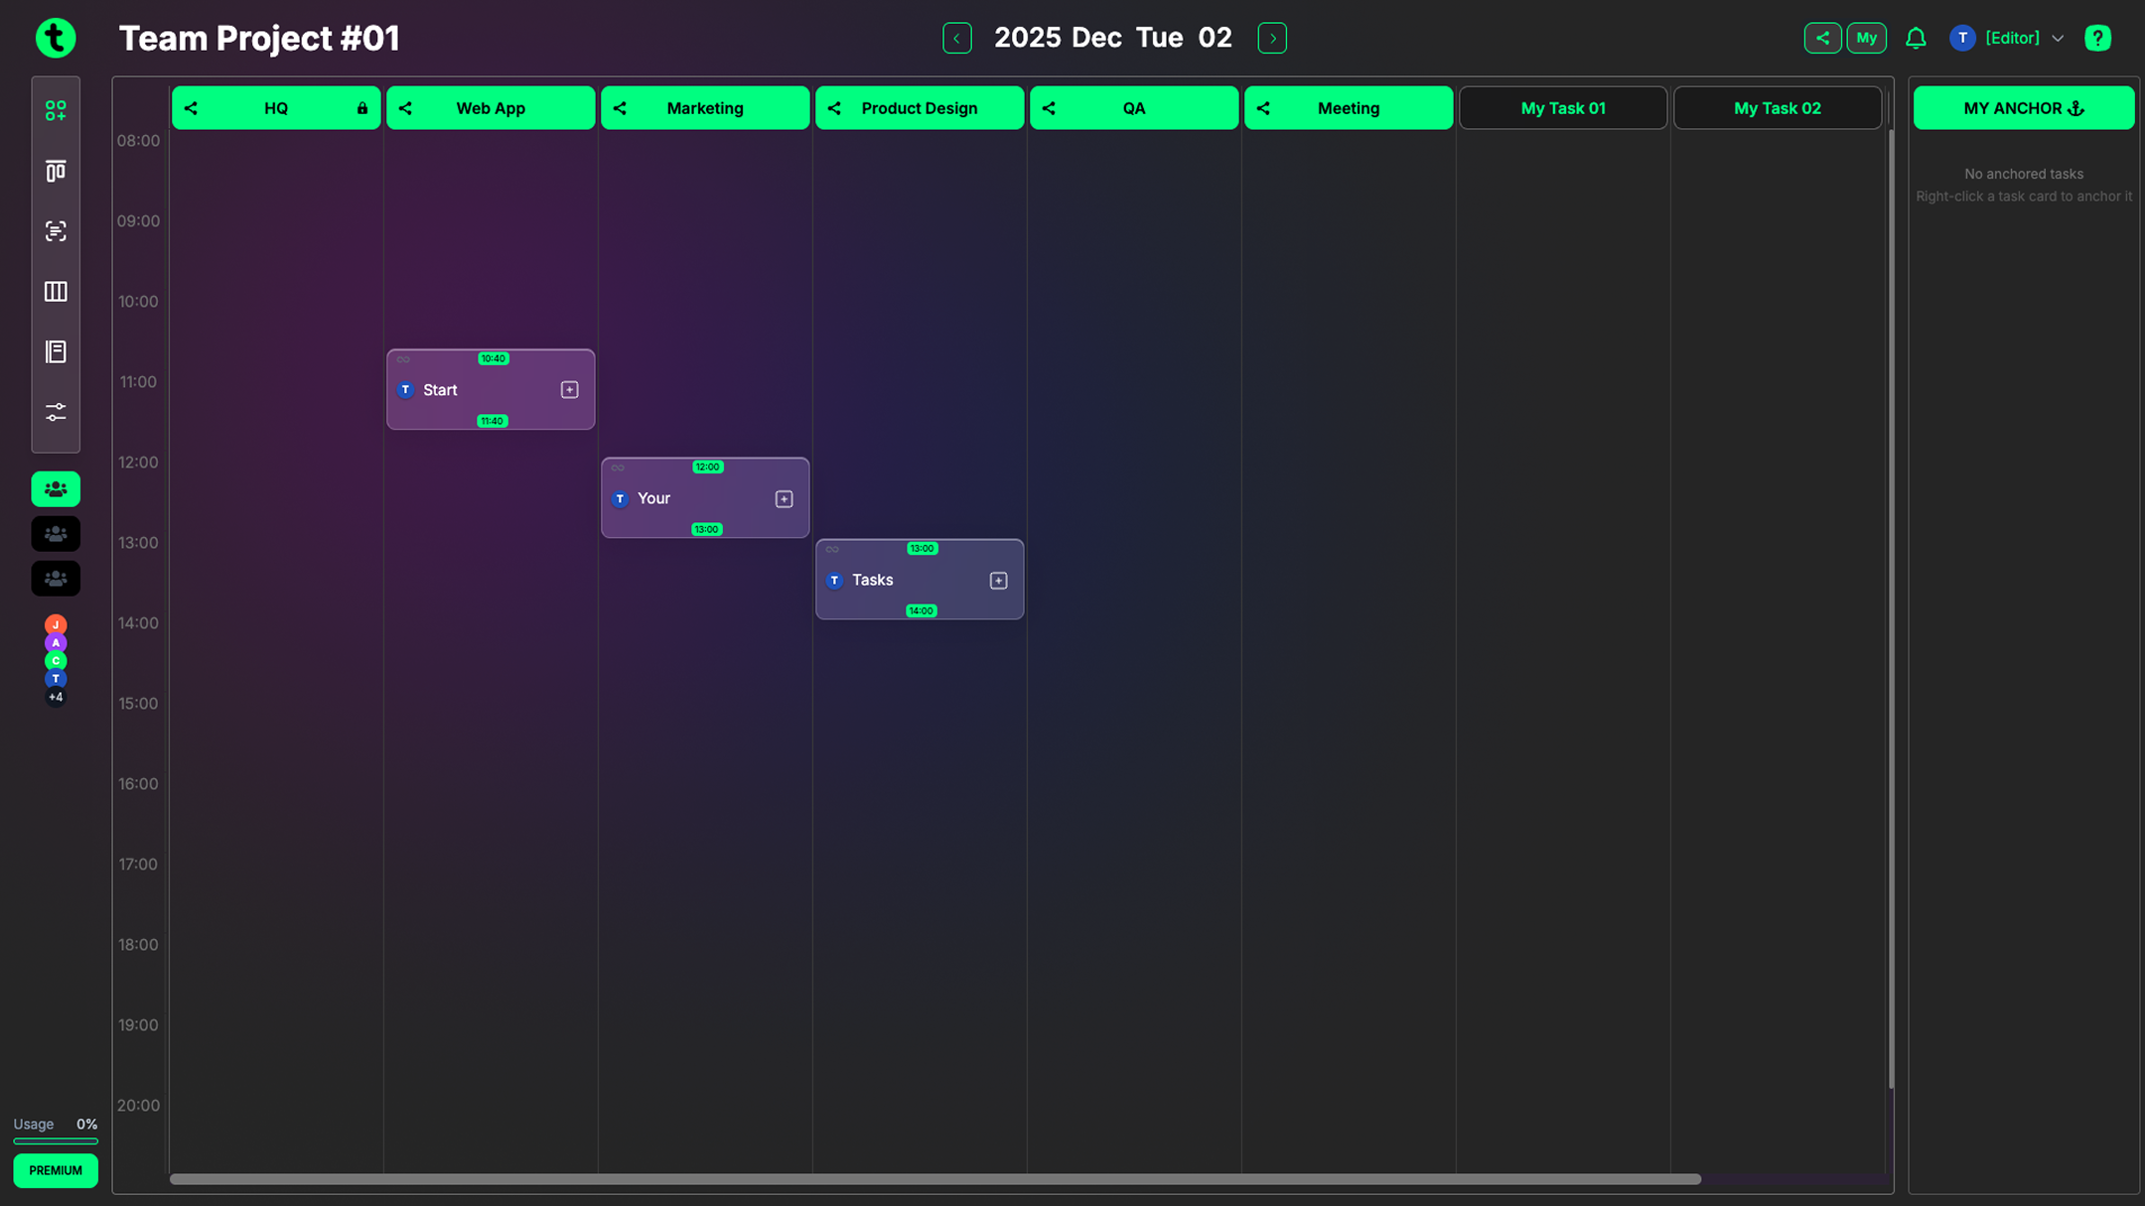Check the Usage 0% indicator
The height and width of the screenshot is (1206, 2145).
(x=55, y=1125)
